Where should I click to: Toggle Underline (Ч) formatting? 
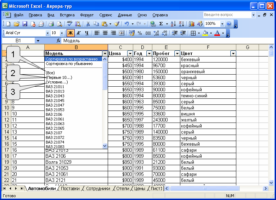[x=87, y=33]
